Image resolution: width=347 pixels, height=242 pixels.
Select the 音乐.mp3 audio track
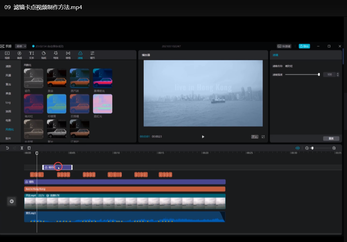pos(125,217)
